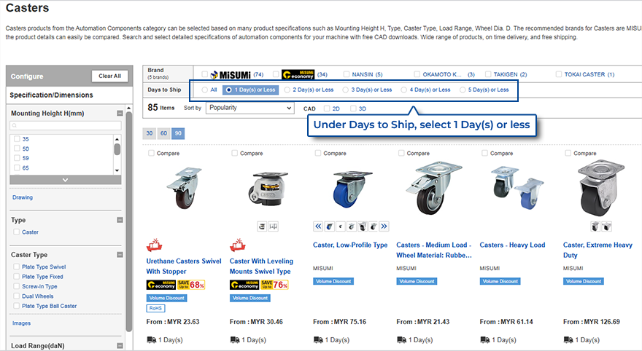Select the first variant thumbnail under Caster With Leveling Mounts

tap(262, 226)
